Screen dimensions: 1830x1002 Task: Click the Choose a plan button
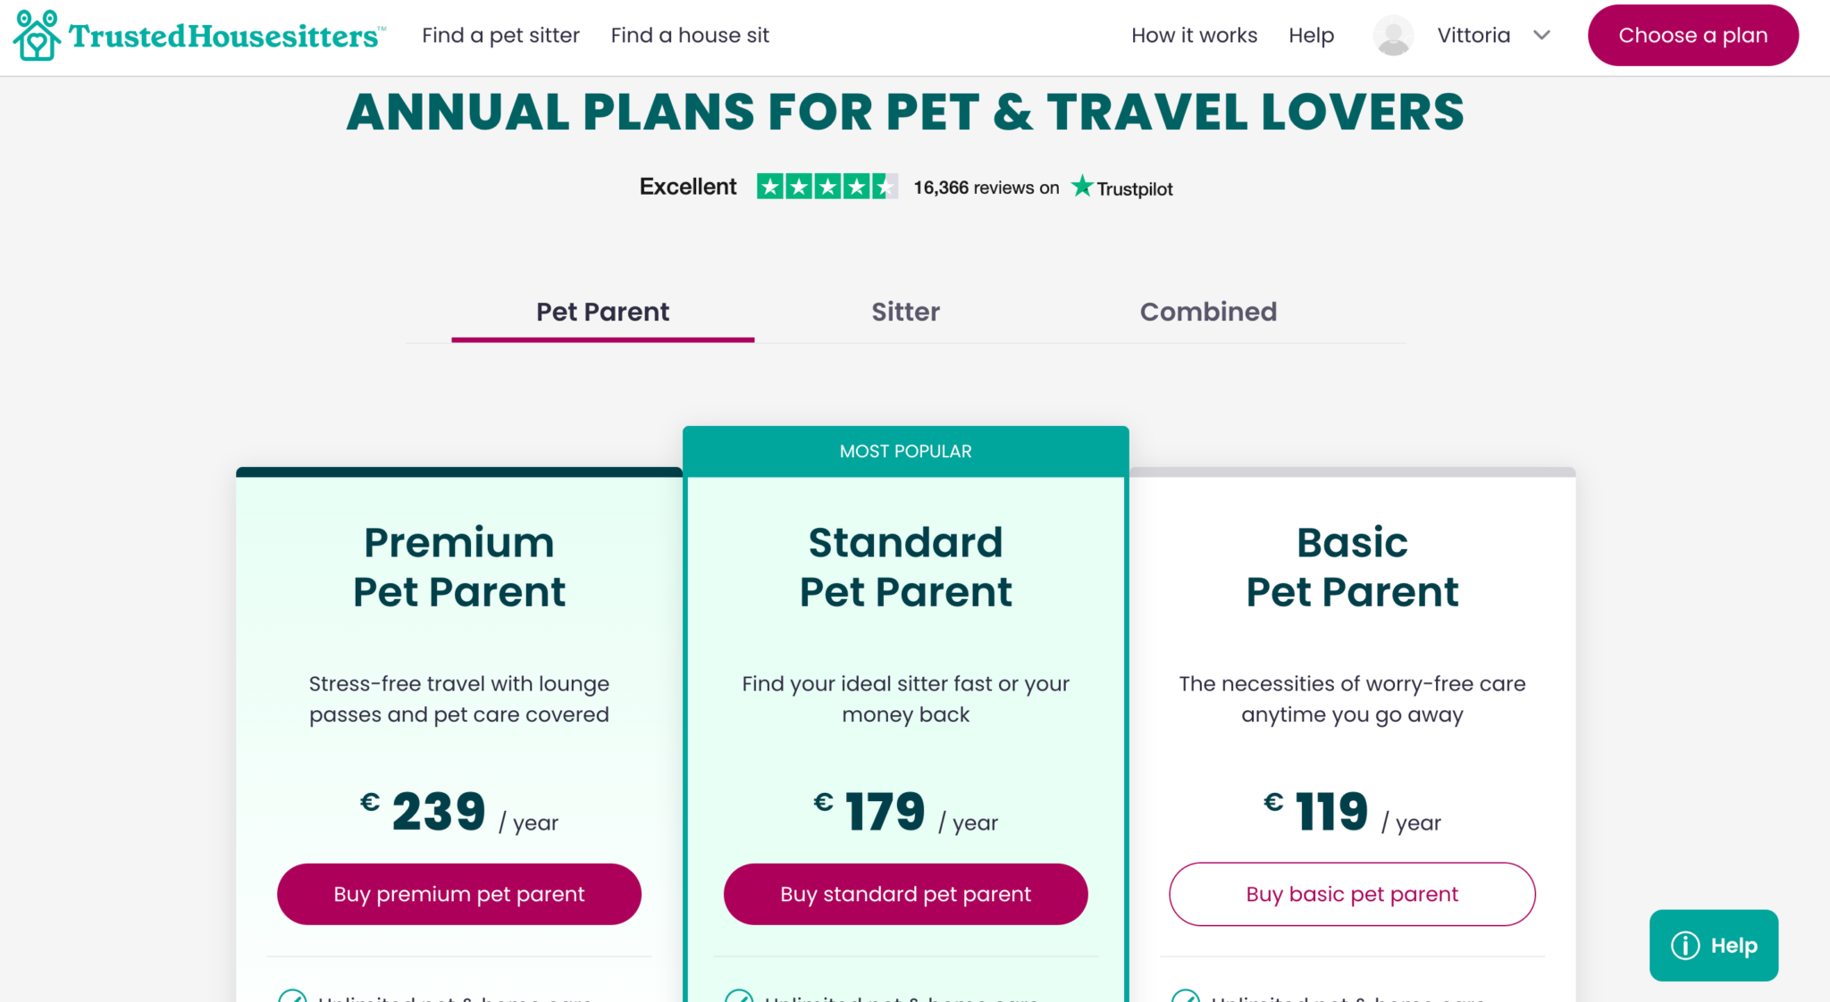tap(1692, 35)
